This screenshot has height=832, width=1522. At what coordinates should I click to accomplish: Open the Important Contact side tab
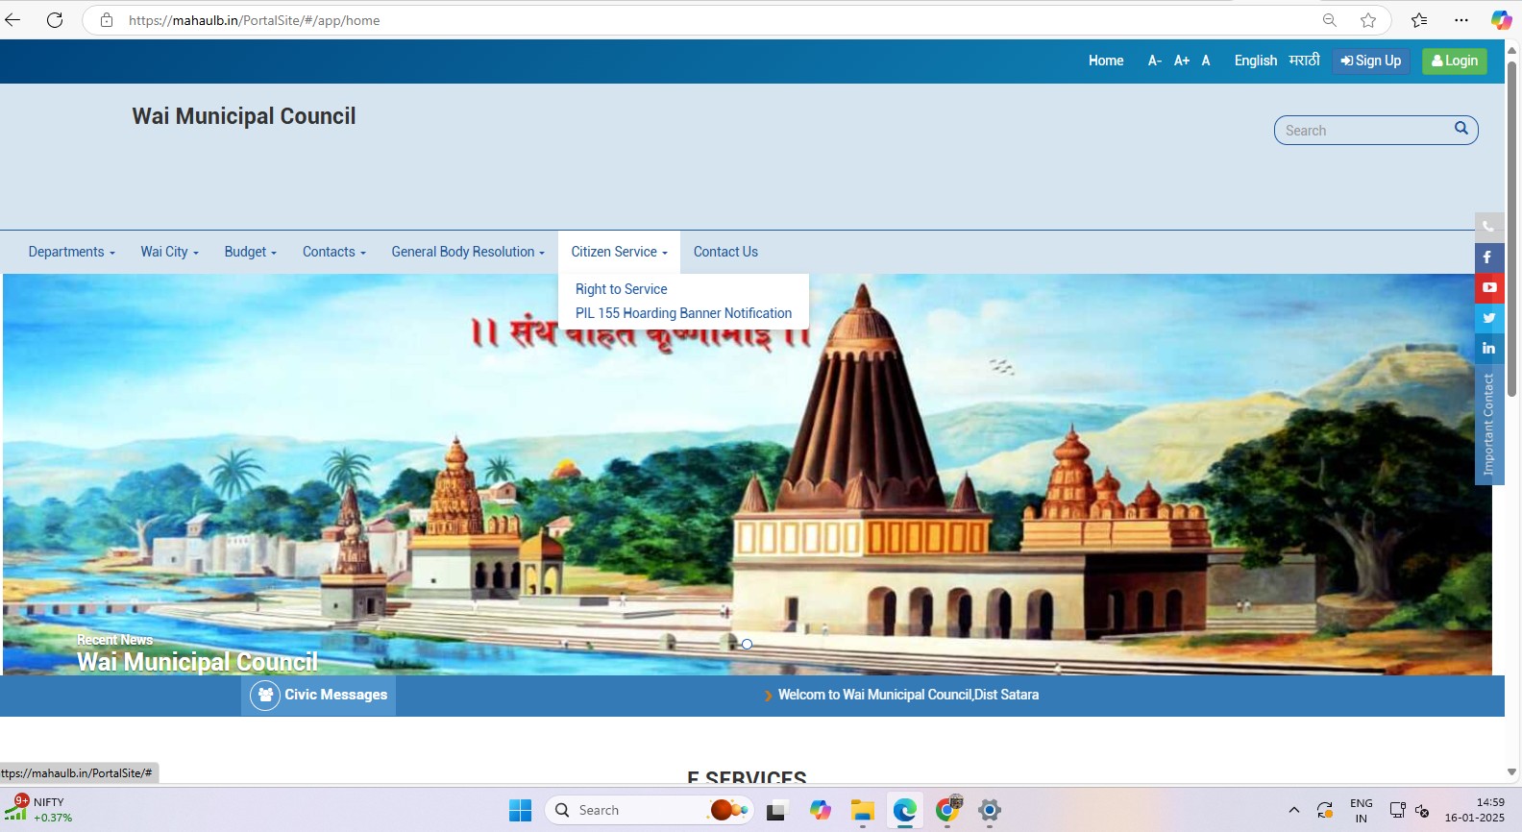[1488, 424]
